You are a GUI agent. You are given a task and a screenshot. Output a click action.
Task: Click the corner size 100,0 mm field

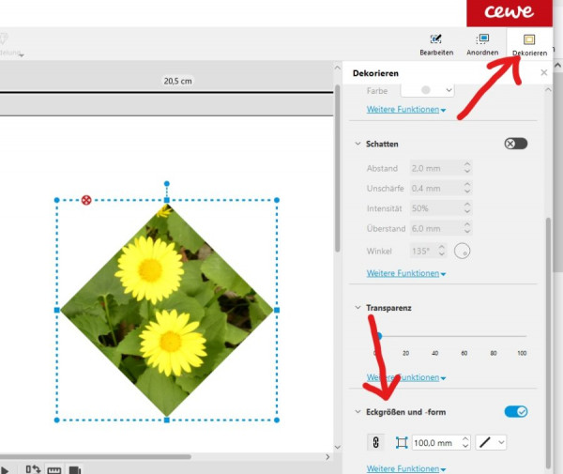point(441,442)
